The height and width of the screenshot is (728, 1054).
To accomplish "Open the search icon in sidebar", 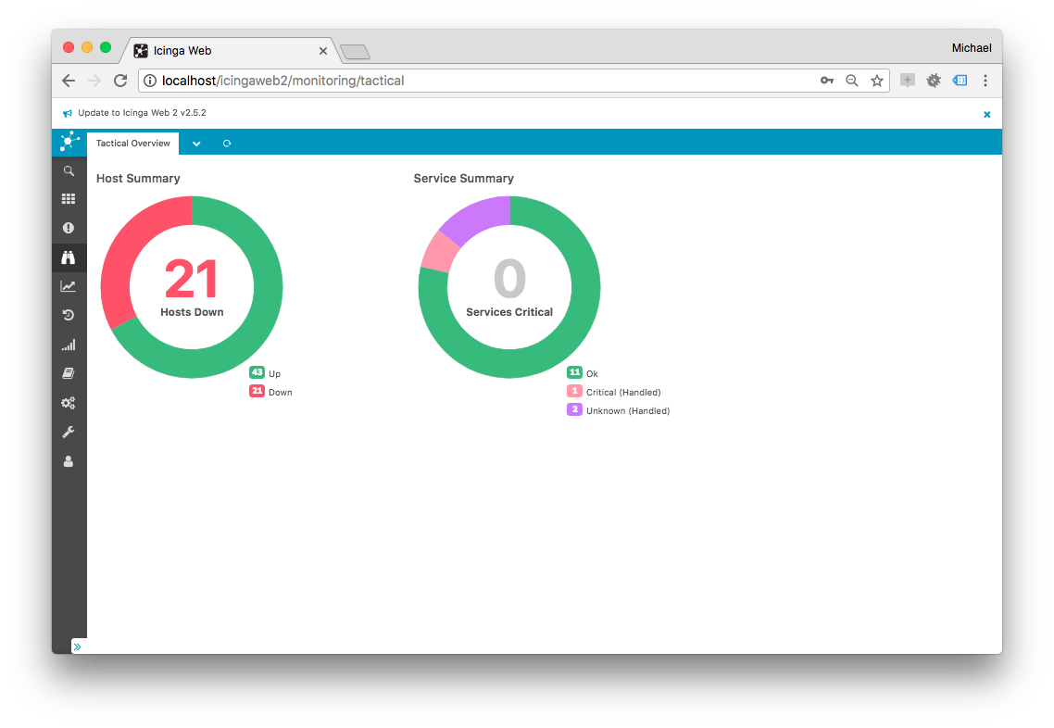I will pyautogui.click(x=69, y=170).
